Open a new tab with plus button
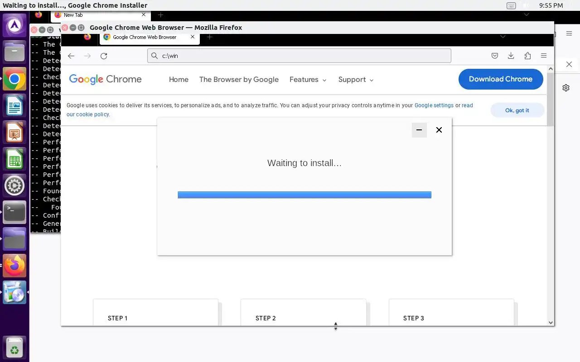The height and width of the screenshot is (362, 580). coord(209,37)
